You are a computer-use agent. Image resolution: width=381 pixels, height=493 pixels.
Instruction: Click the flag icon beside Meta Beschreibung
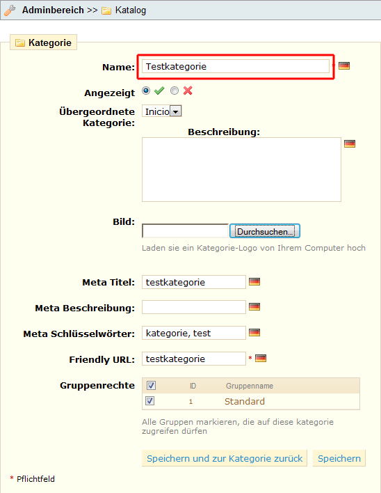[254, 307]
